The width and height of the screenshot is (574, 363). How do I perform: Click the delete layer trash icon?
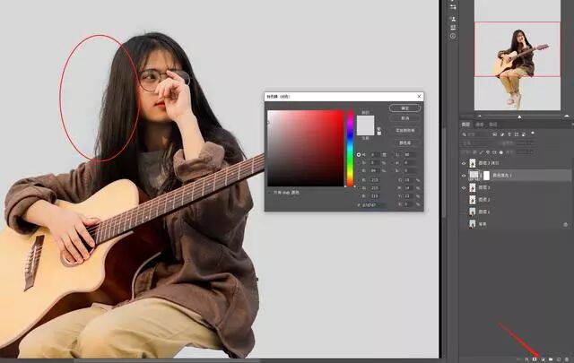(x=567, y=359)
